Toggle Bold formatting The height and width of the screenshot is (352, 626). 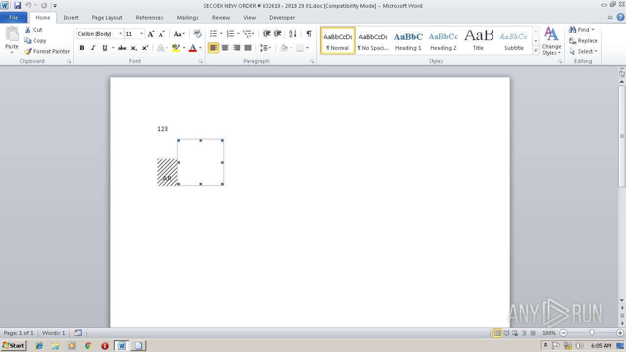point(82,48)
